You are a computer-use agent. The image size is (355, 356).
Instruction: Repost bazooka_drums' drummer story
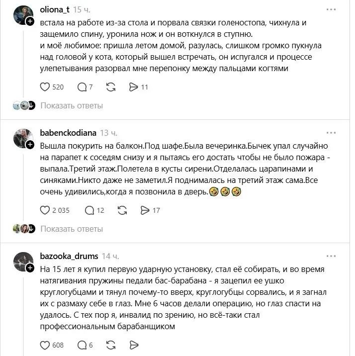tap(111, 345)
